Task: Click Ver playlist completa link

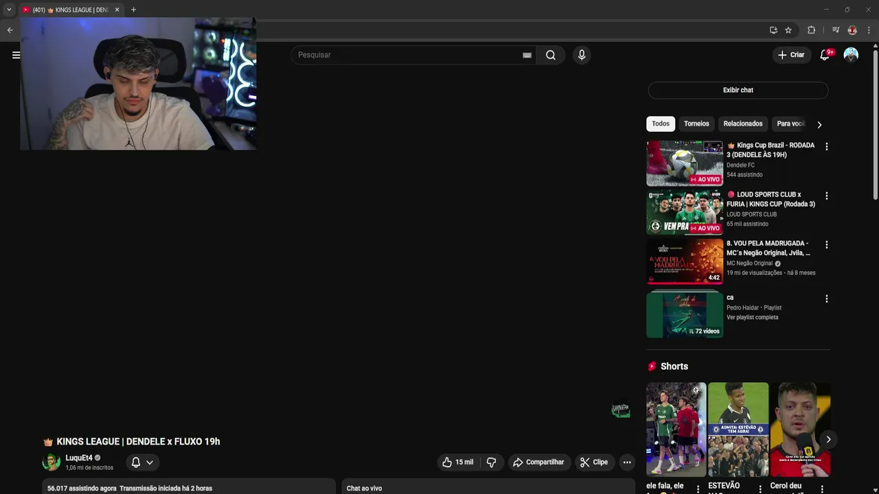Action: pos(753,318)
